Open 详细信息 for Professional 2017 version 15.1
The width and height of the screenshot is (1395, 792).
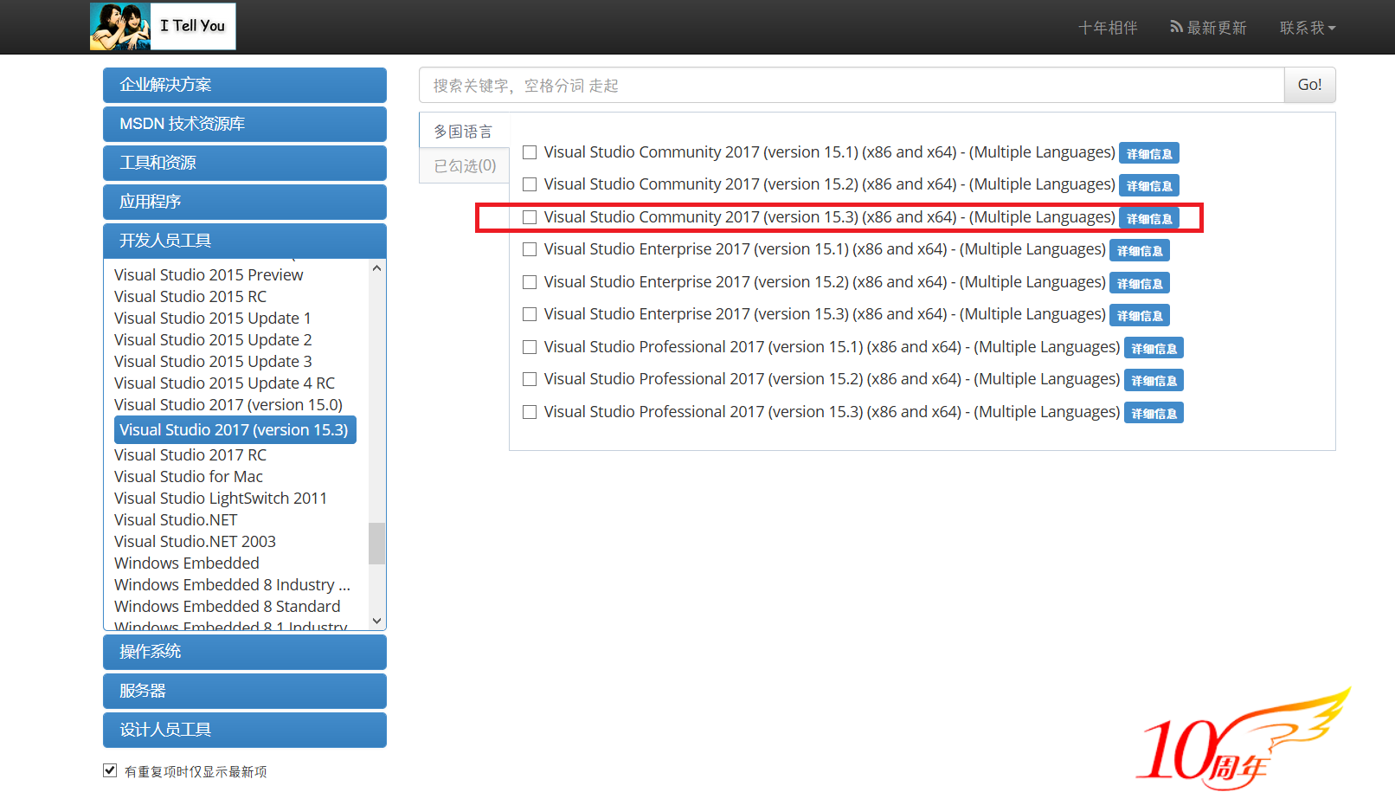[1154, 348]
